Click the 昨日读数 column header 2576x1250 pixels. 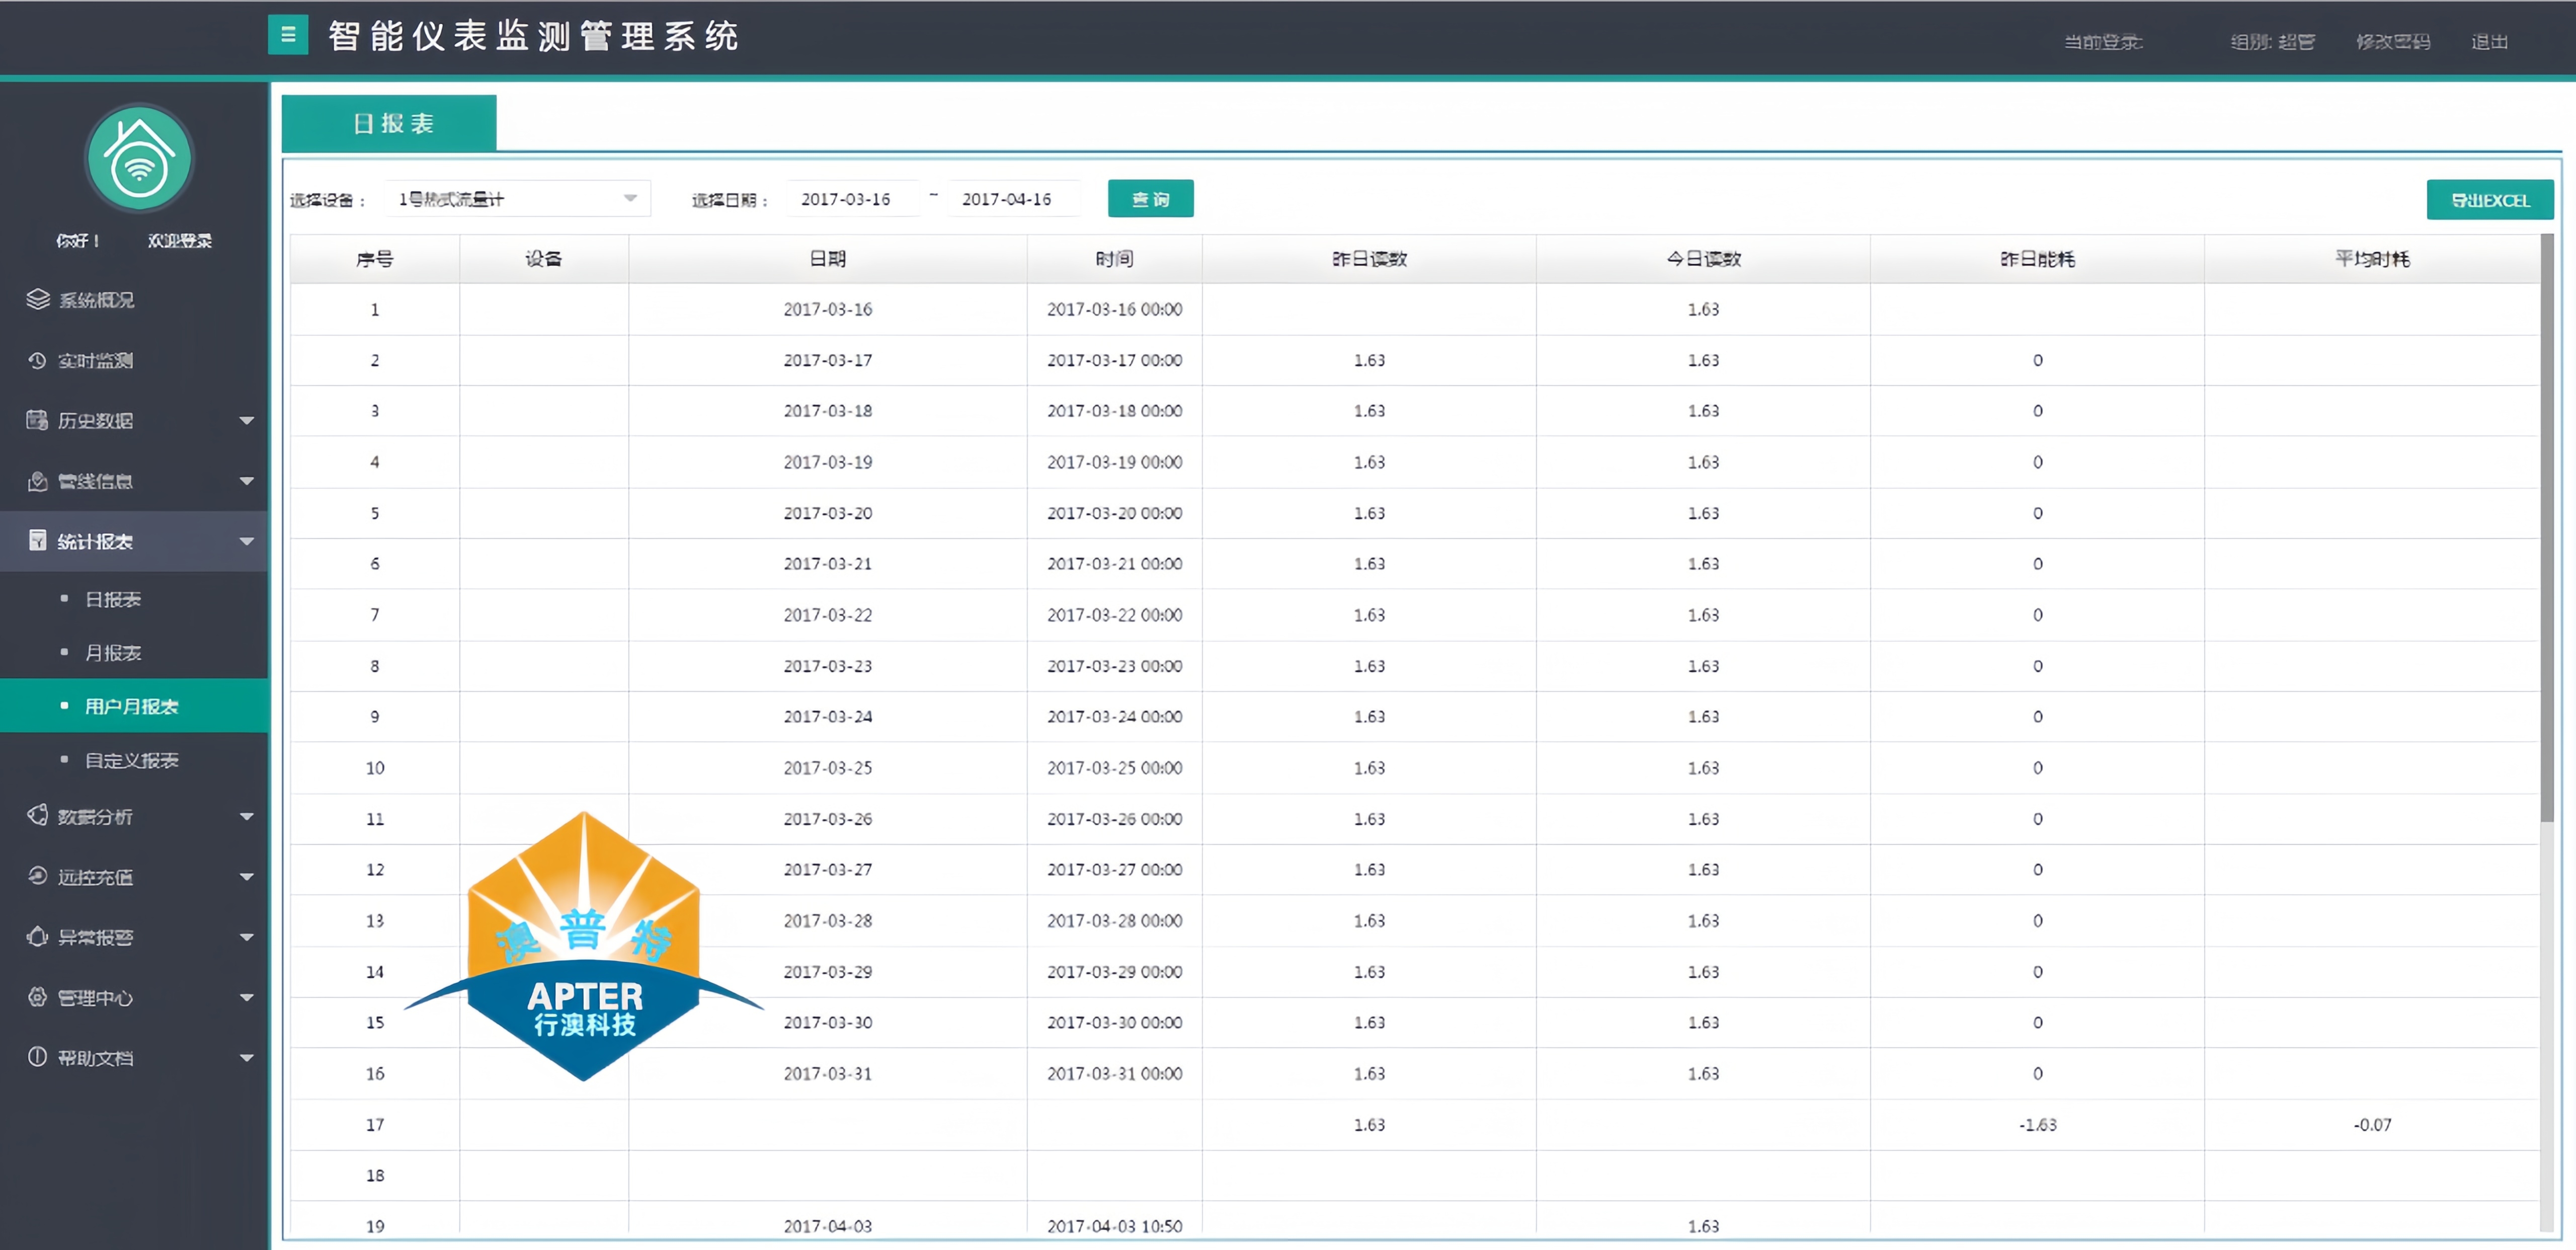1369,259
